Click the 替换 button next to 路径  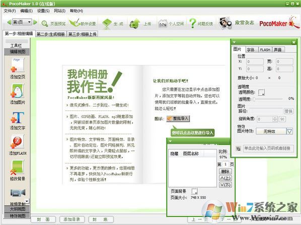coord(288,111)
